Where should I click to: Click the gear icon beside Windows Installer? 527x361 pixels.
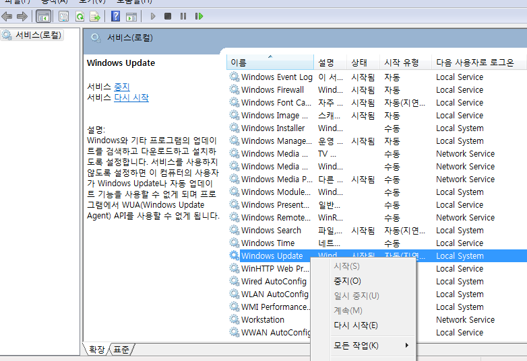point(235,128)
